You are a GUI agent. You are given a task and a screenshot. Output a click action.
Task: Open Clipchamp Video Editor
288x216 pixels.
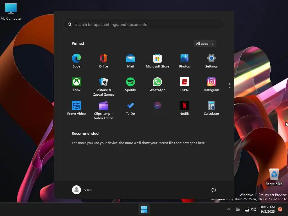click(x=103, y=110)
